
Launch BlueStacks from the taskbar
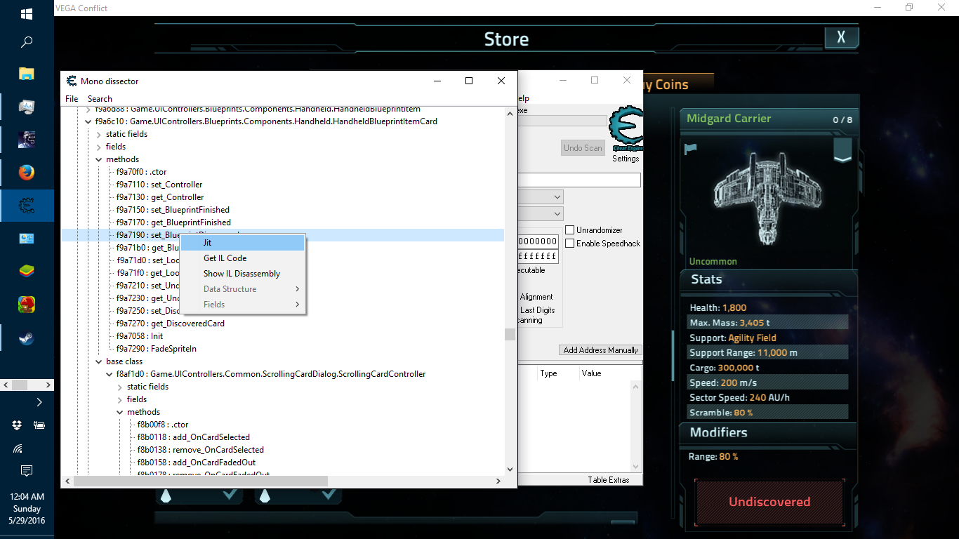pyautogui.click(x=27, y=272)
